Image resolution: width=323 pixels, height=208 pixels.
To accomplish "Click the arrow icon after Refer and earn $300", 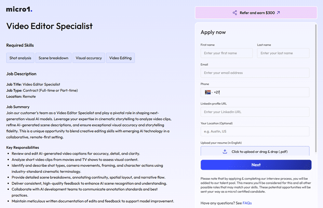I will click(278, 13).
